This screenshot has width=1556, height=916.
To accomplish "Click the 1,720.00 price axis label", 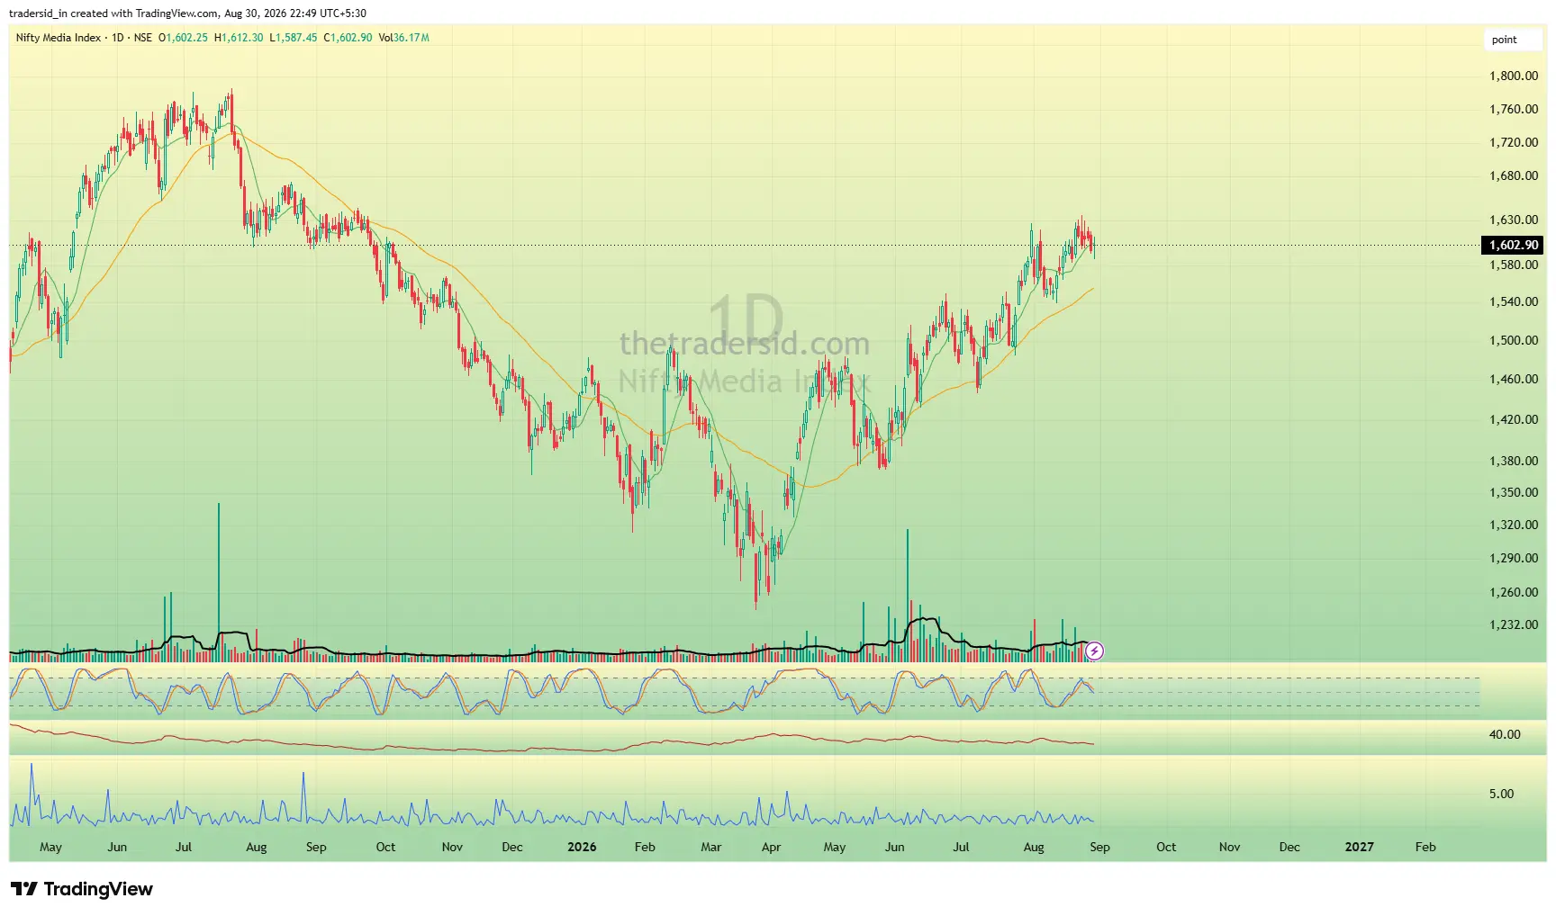I will tap(1514, 142).
